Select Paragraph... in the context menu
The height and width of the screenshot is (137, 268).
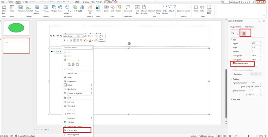(x=78, y=81)
